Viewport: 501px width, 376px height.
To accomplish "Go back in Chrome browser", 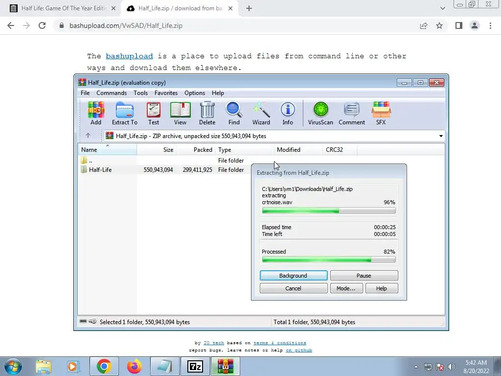I will (x=11, y=25).
